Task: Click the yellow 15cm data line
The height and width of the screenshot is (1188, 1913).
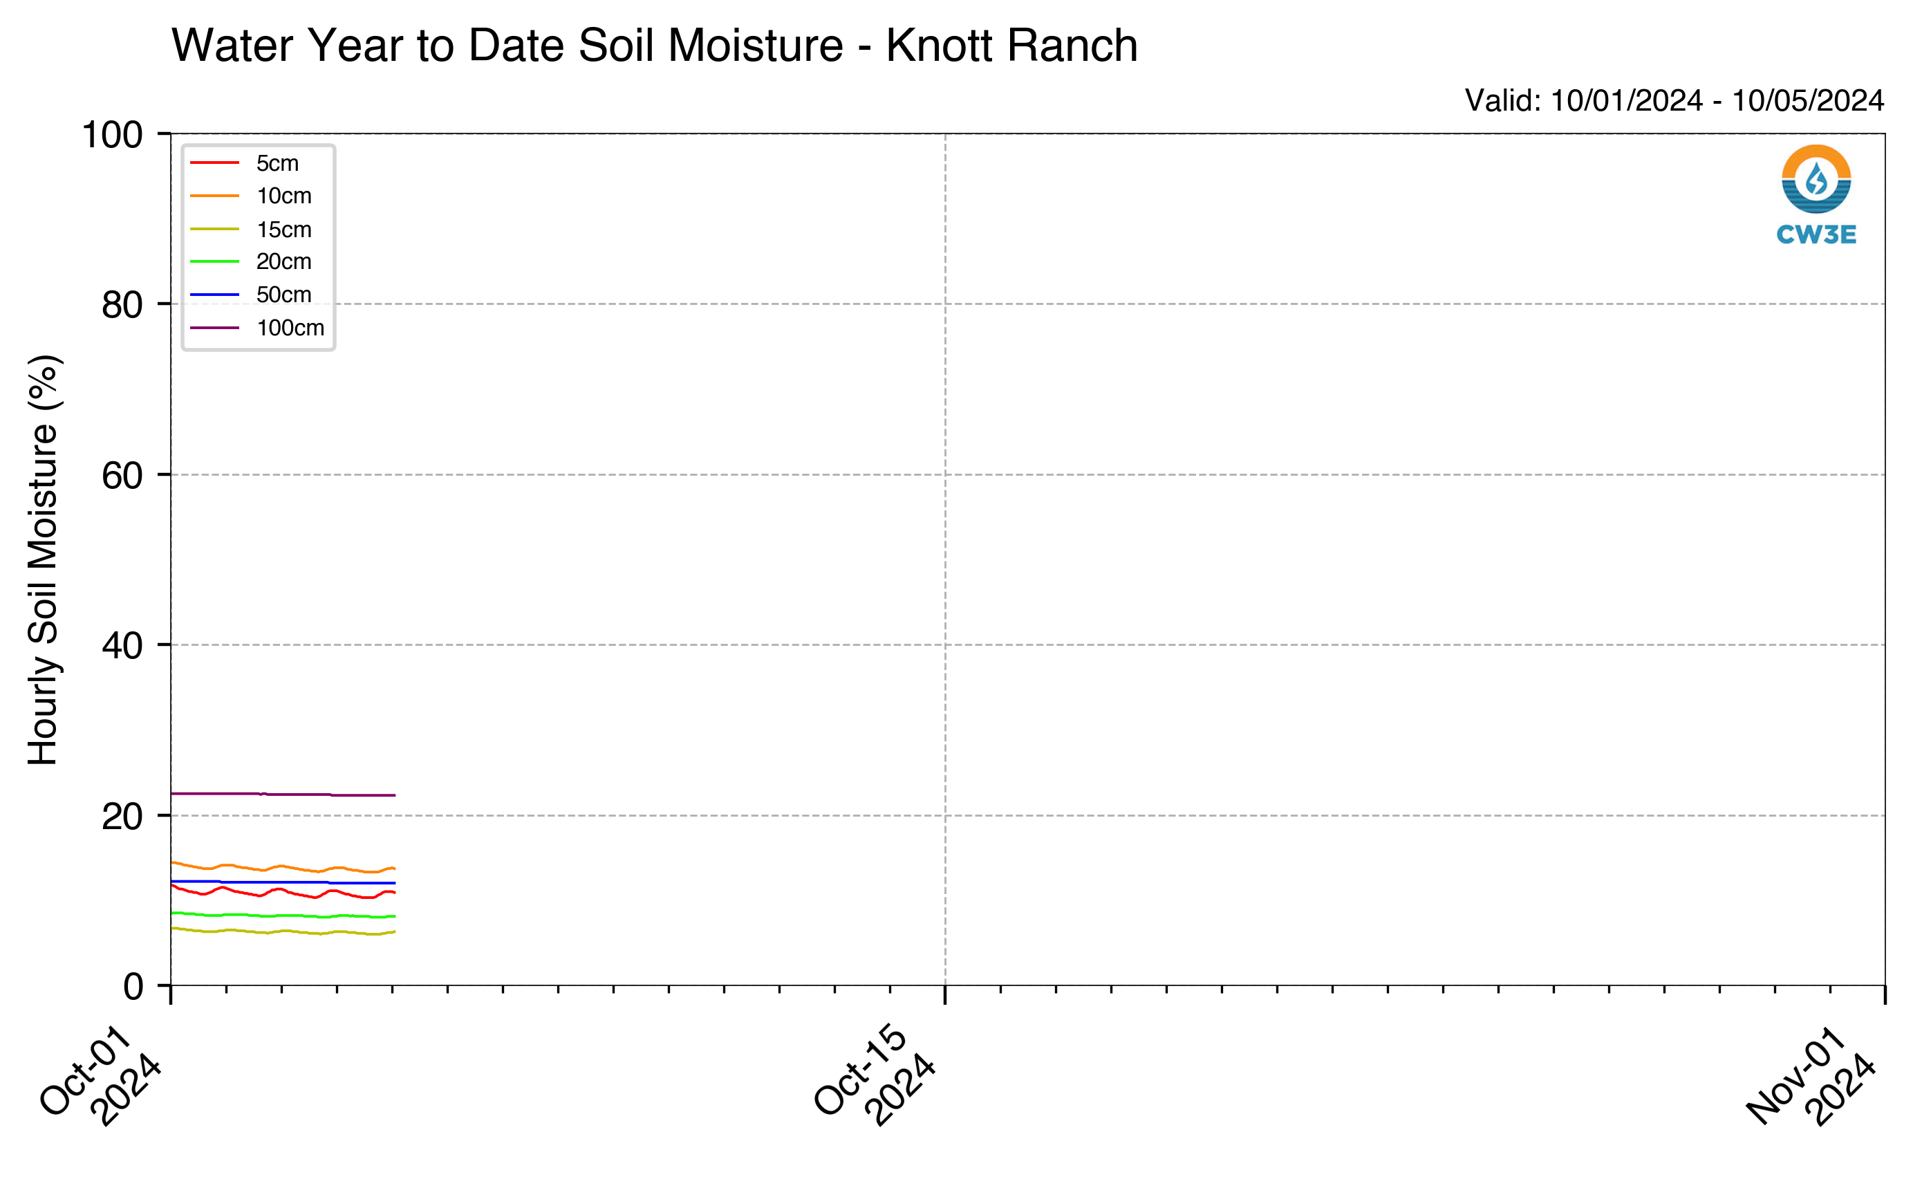Action: click(x=283, y=931)
